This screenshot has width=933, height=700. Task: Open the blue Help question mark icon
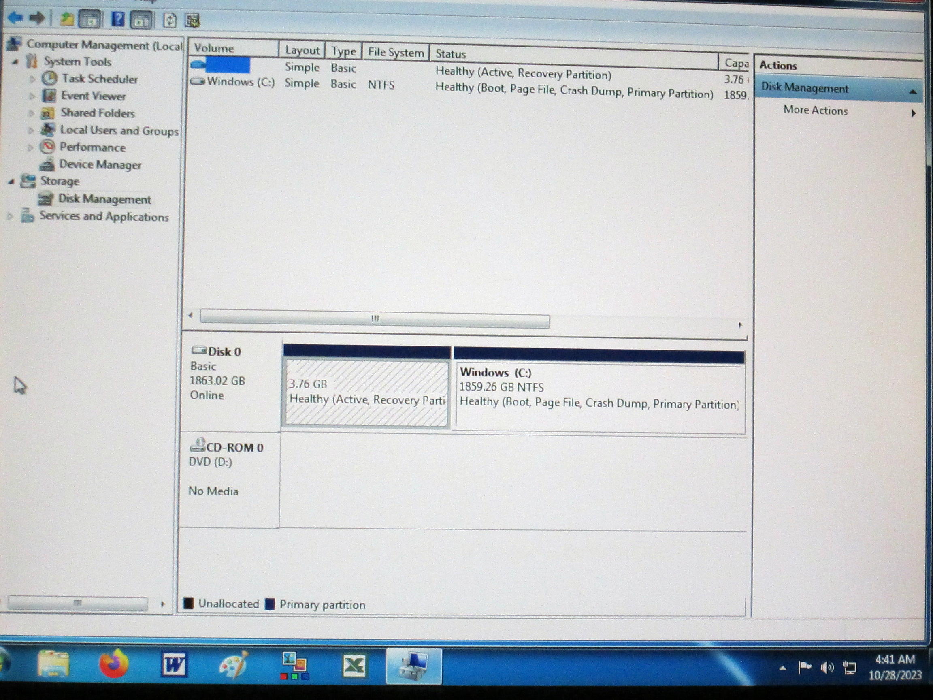(x=117, y=19)
